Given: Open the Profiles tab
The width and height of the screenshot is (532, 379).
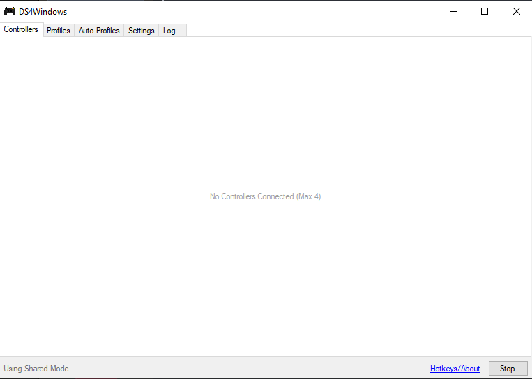Looking at the screenshot, I should (59, 31).
